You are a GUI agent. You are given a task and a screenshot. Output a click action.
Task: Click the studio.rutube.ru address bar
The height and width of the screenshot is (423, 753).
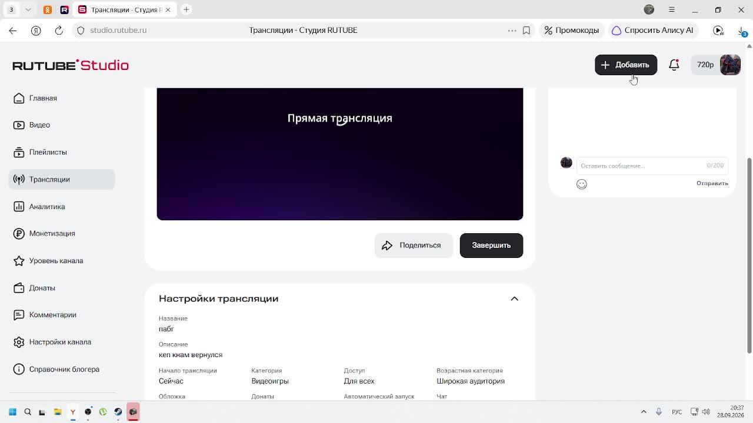coord(118,30)
